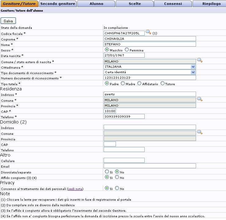Select Tutore radio option
Screen dimensions: 226x220
point(162,83)
